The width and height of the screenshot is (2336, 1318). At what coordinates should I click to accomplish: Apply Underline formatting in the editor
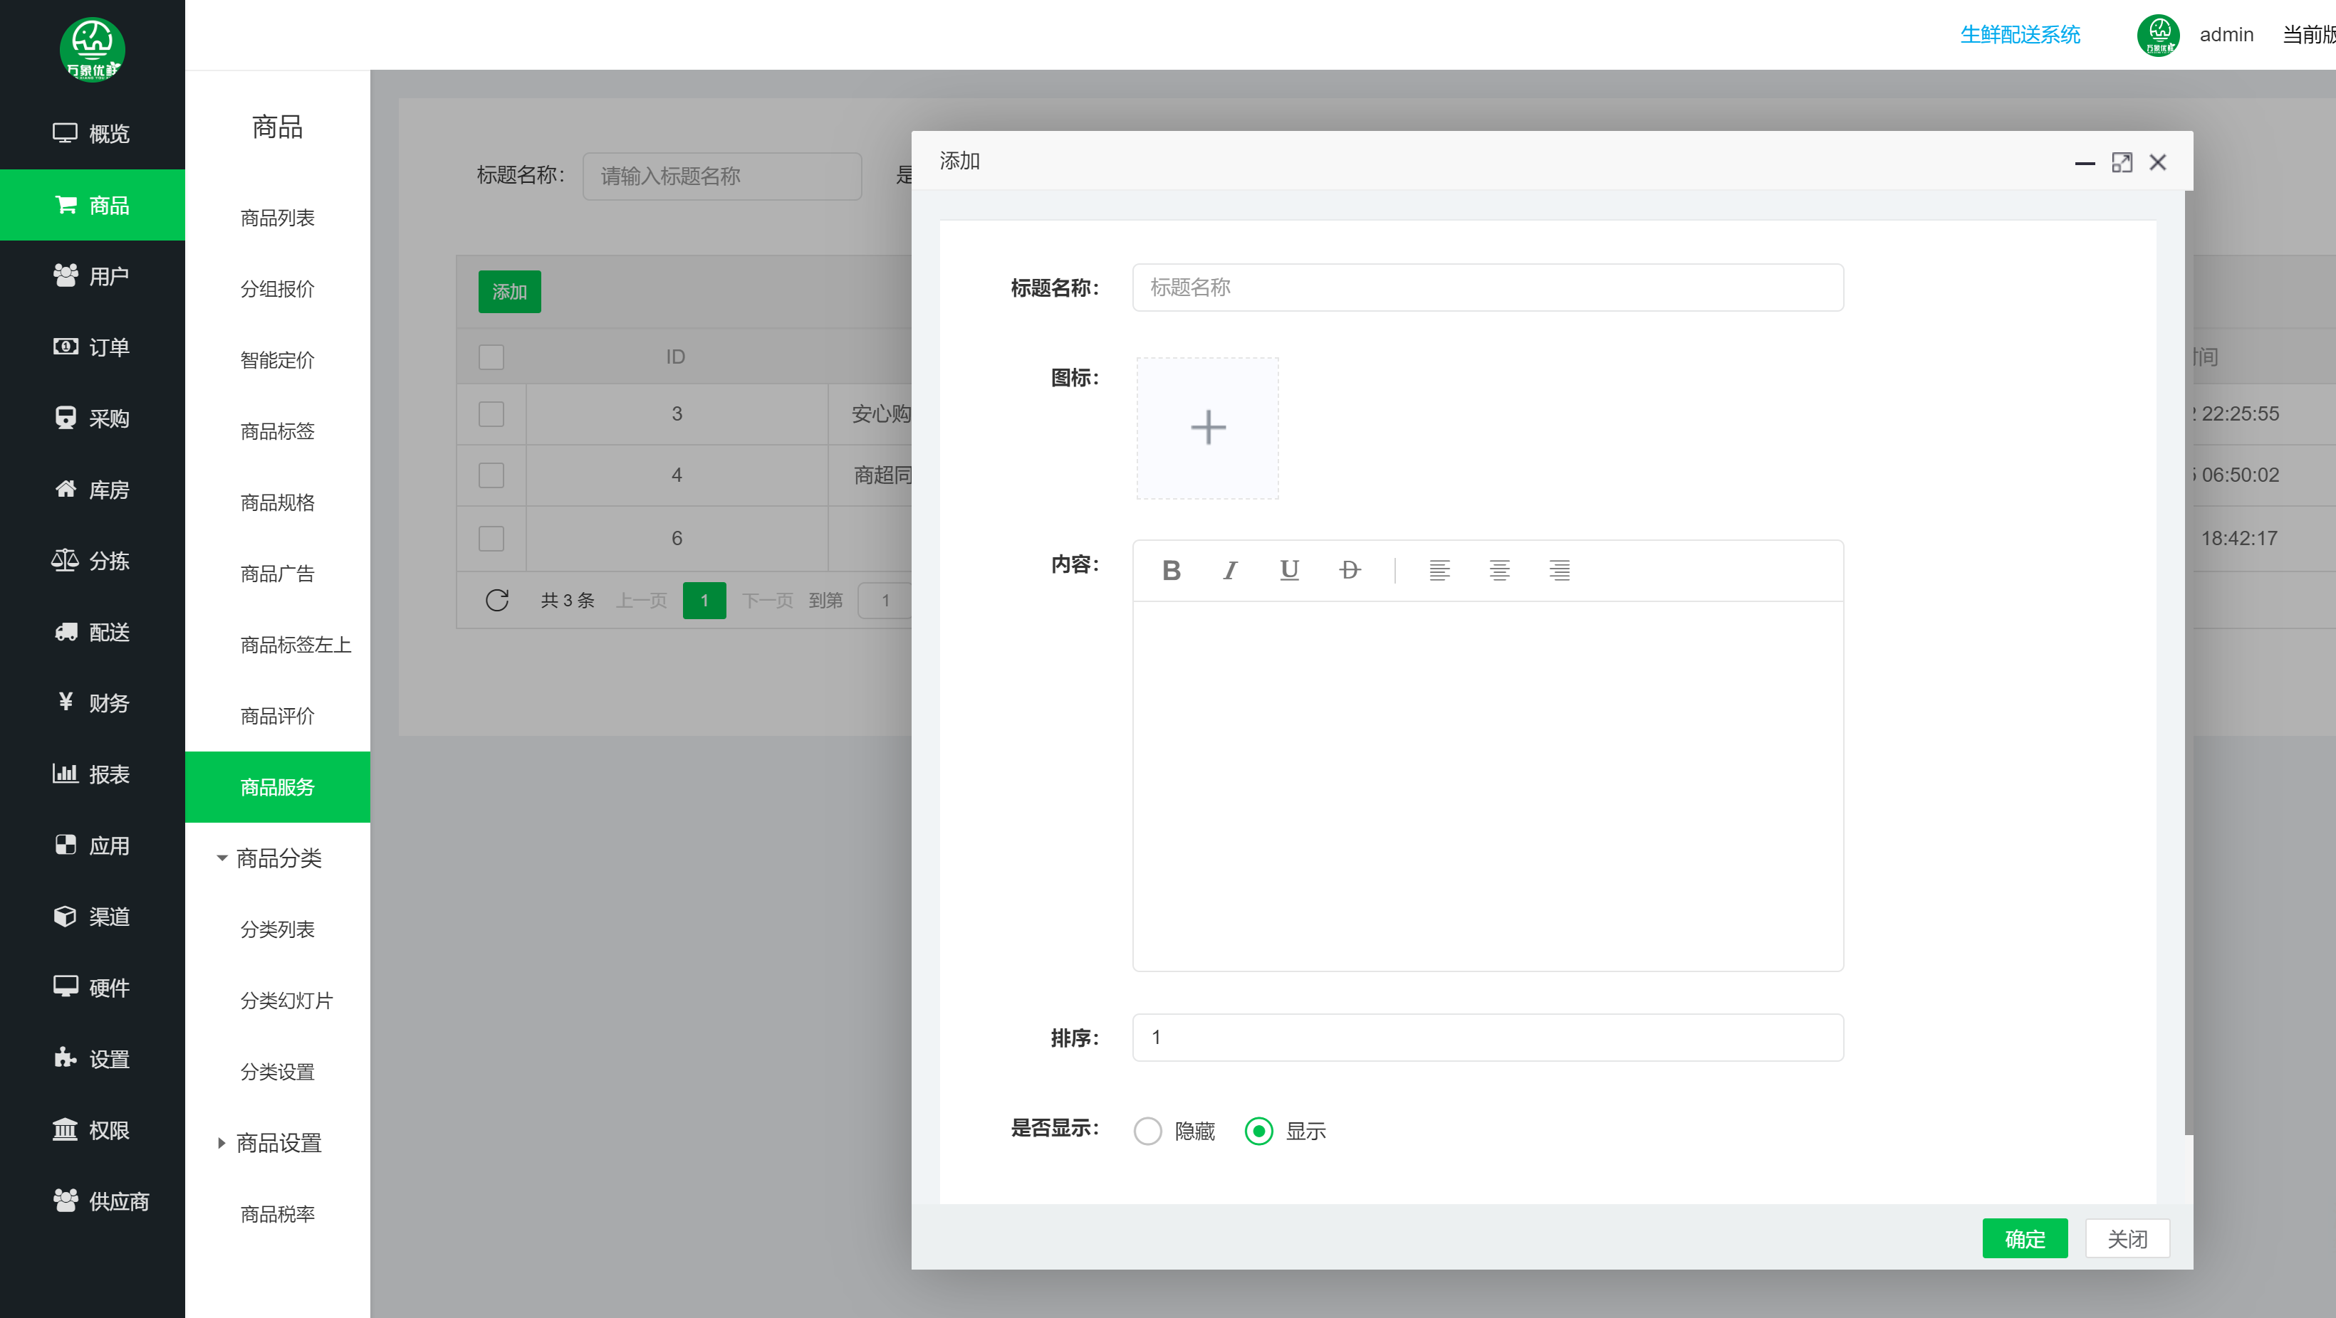pyautogui.click(x=1290, y=570)
